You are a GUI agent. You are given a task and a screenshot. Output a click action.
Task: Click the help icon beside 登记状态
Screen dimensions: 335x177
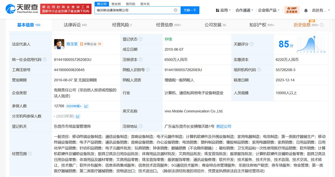pyautogui.click(x=141, y=39)
